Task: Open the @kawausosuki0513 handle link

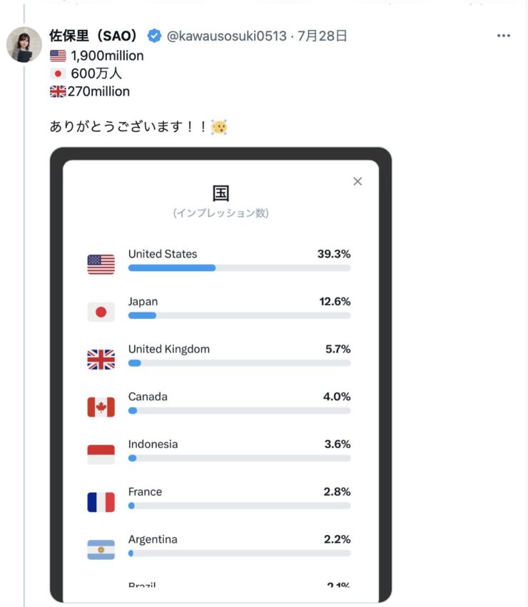Action: pos(227,36)
